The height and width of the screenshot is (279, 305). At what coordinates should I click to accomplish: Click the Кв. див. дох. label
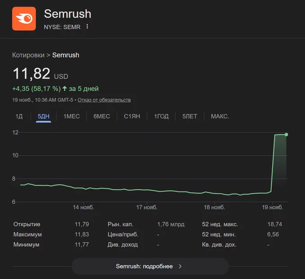click(x=219, y=244)
